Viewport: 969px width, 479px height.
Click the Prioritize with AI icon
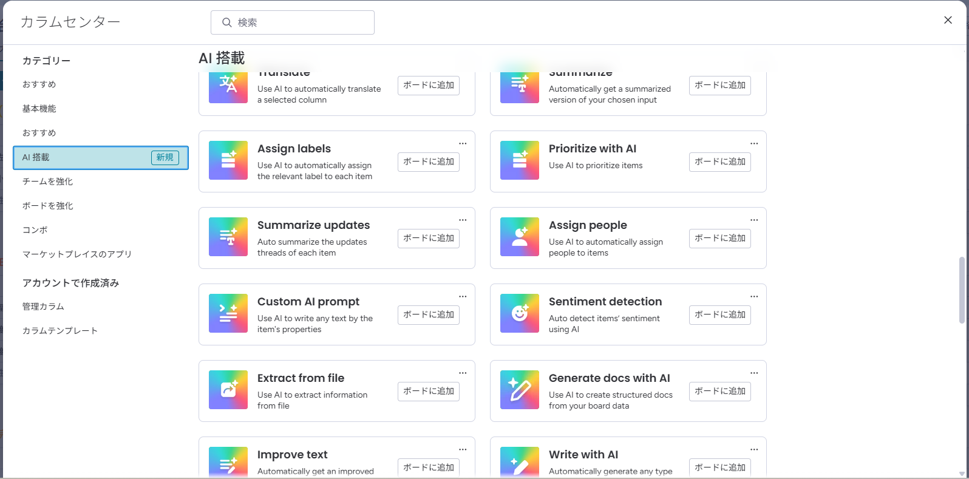coord(520,160)
